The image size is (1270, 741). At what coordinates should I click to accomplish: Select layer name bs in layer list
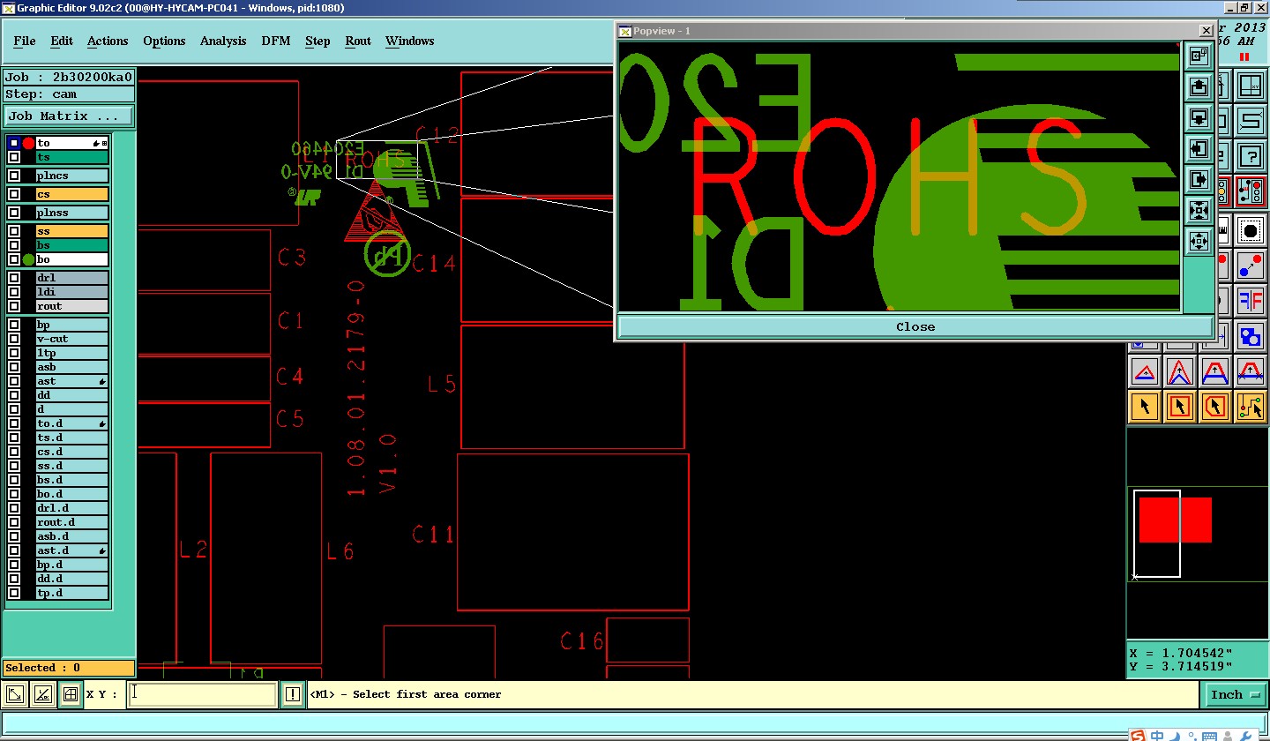[71, 245]
